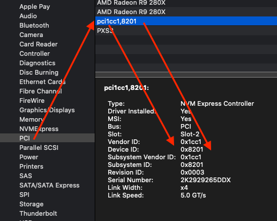Open Parallel SCSI section

39,148
